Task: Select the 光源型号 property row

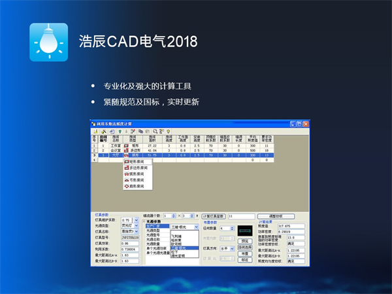Action: [x=157, y=235]
